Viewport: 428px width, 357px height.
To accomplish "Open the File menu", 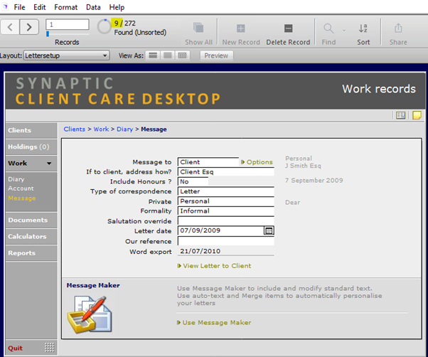I will (x=19, y=7).
